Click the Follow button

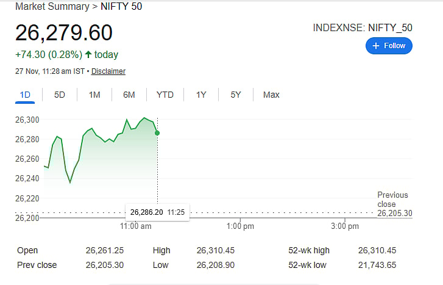(x=389, y=46)
